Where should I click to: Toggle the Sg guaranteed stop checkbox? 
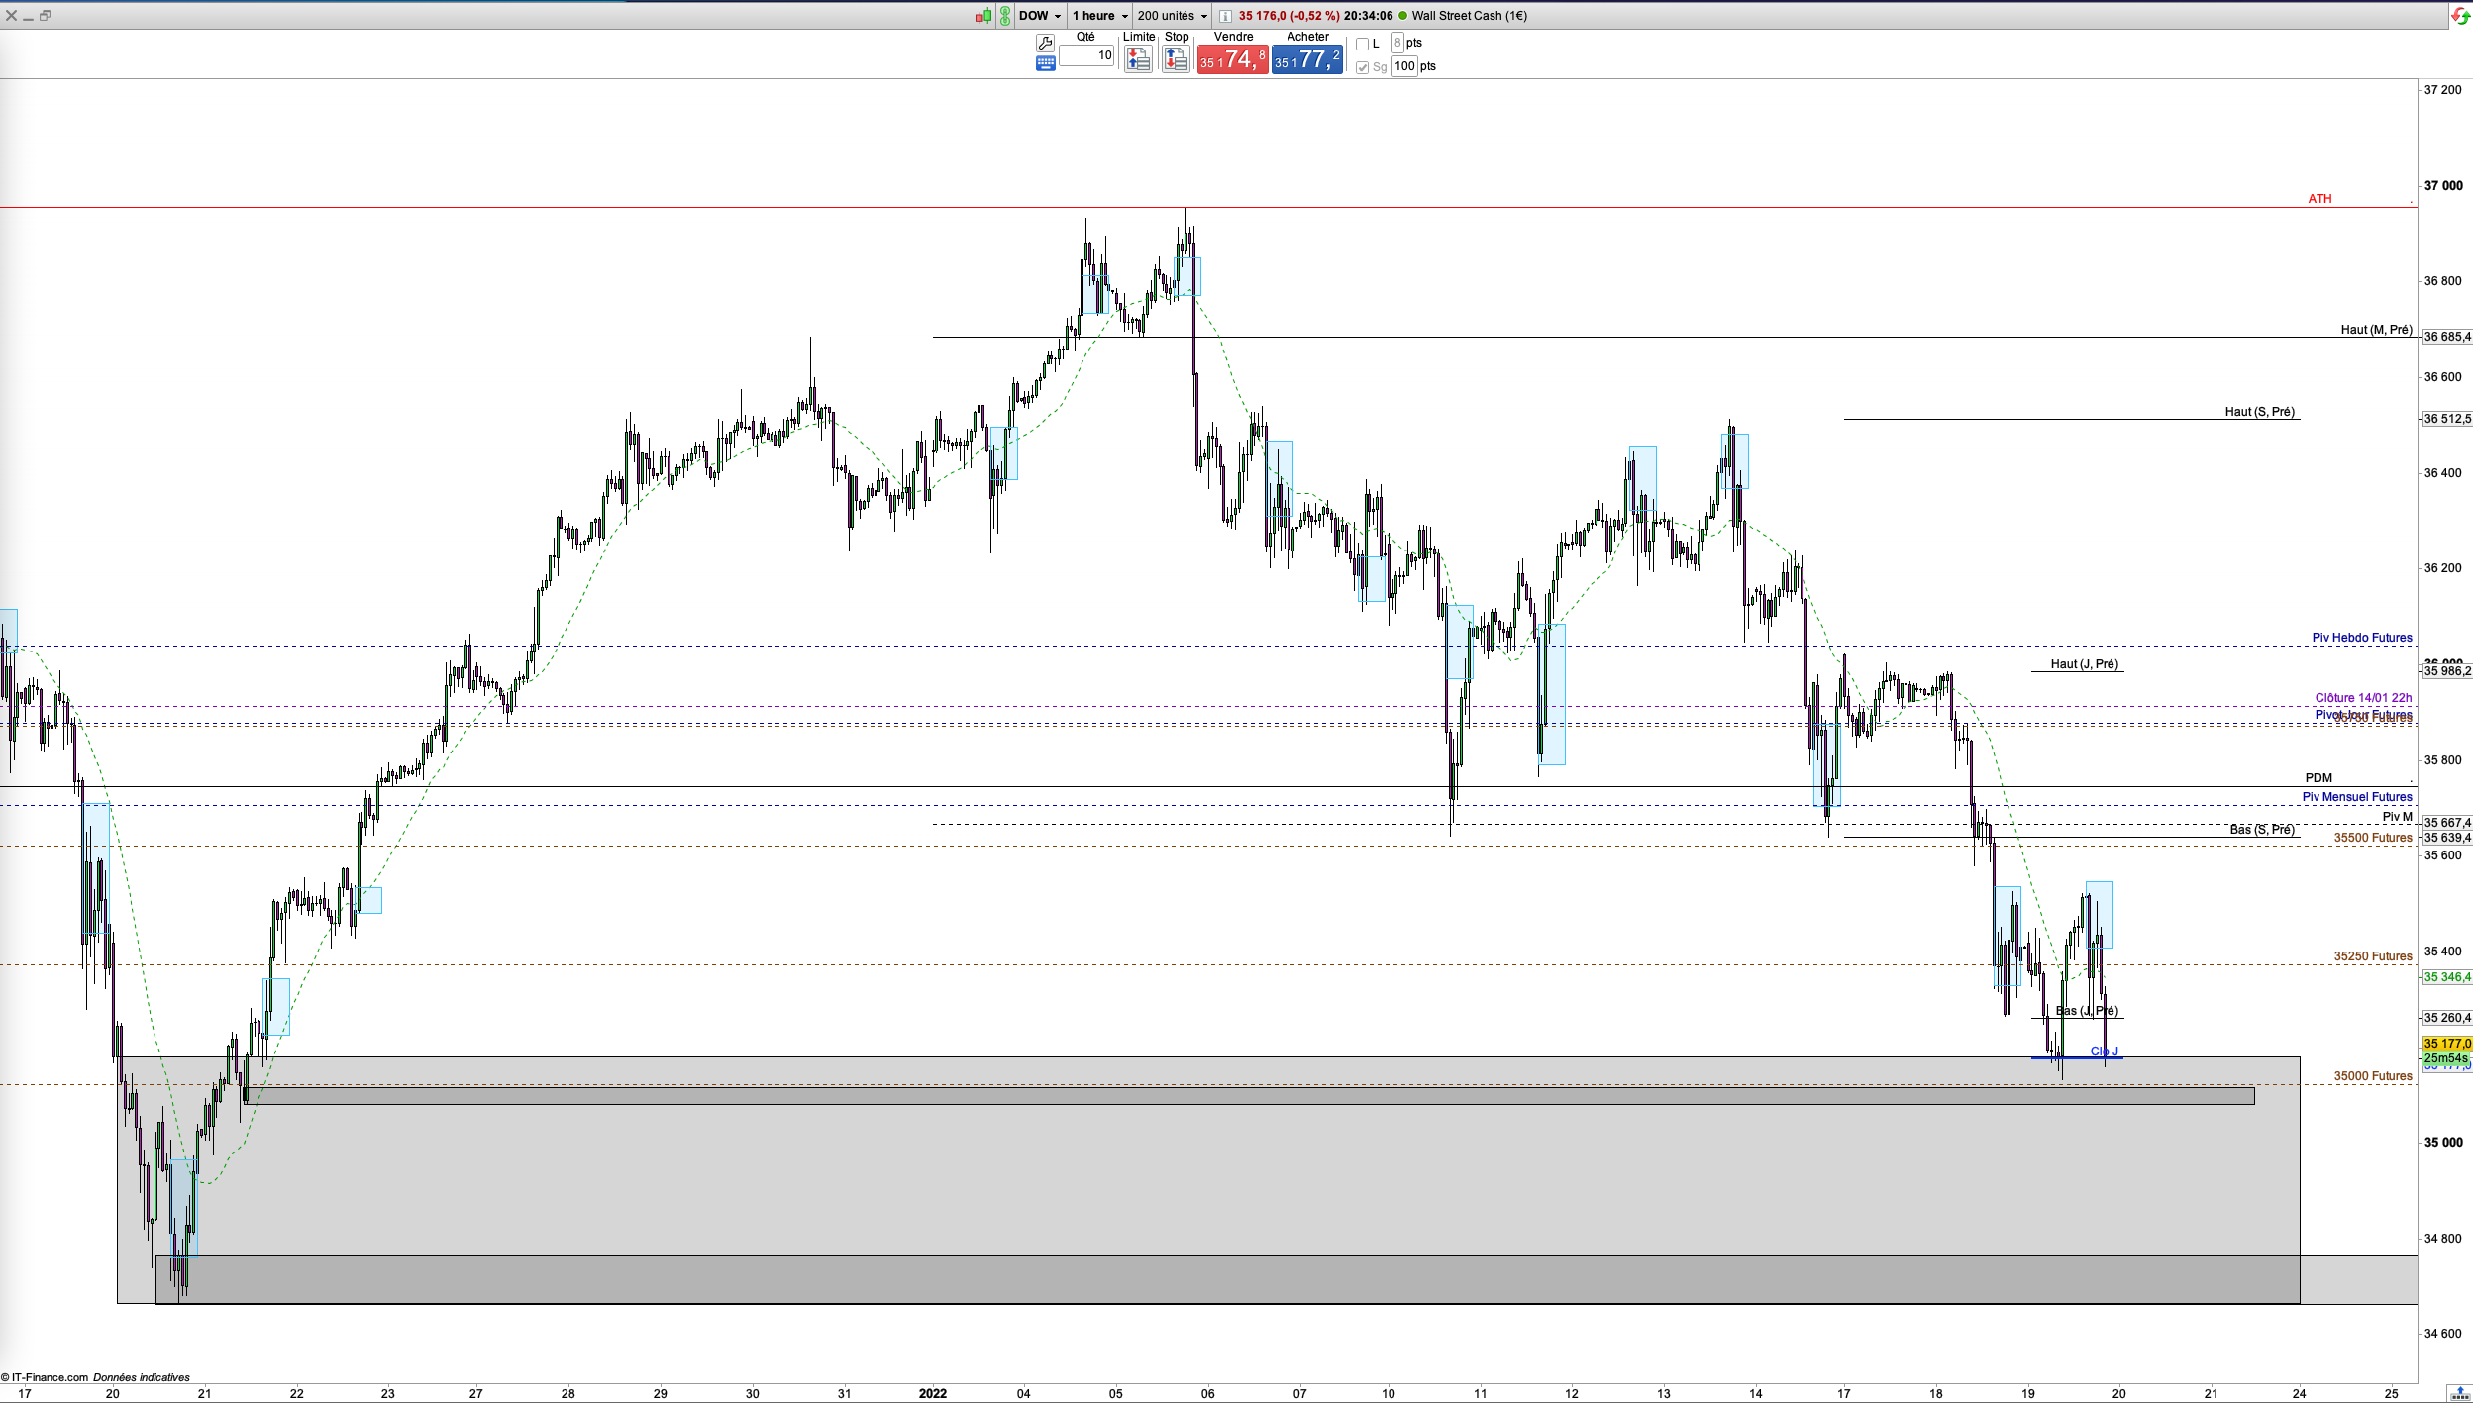1362,67
